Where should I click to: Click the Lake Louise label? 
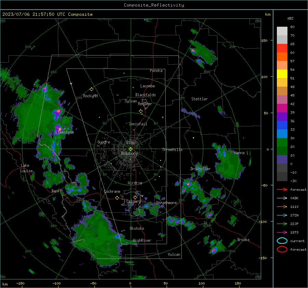[27, 168]
